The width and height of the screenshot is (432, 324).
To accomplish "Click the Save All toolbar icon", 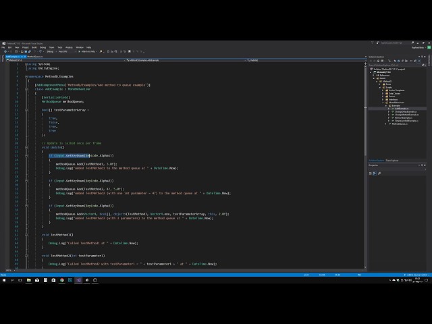I will pos(30,51).
